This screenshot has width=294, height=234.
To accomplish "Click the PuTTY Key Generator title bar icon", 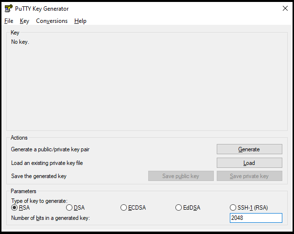I will coord(8,8).
